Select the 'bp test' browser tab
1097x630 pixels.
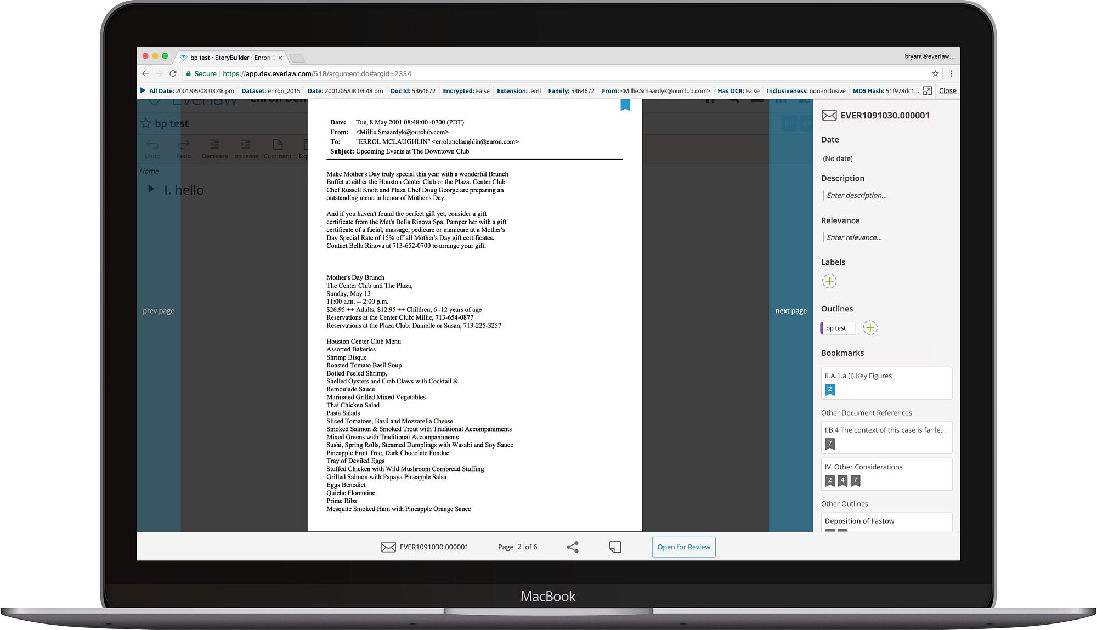(230, 58)
